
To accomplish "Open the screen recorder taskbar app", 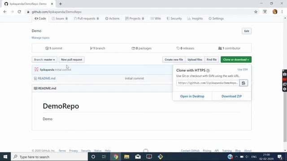I will coord(149,157).
